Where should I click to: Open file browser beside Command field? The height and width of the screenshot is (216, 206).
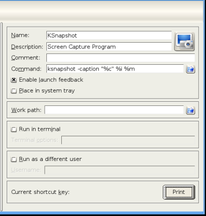tap(191, 69)
